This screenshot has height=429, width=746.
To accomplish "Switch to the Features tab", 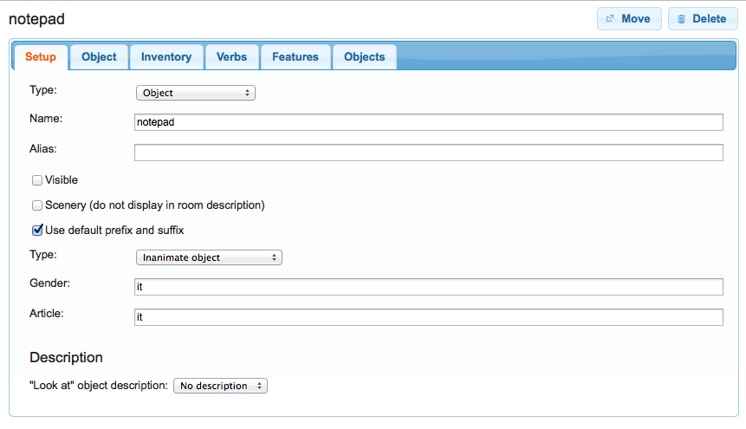I will [x=295, y=57].
